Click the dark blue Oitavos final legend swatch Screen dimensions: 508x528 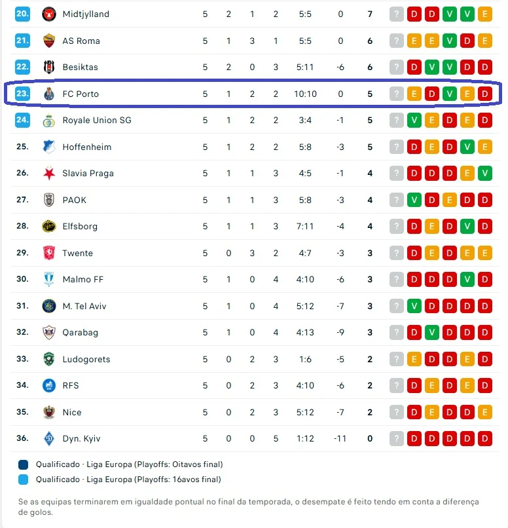[23, 464]
